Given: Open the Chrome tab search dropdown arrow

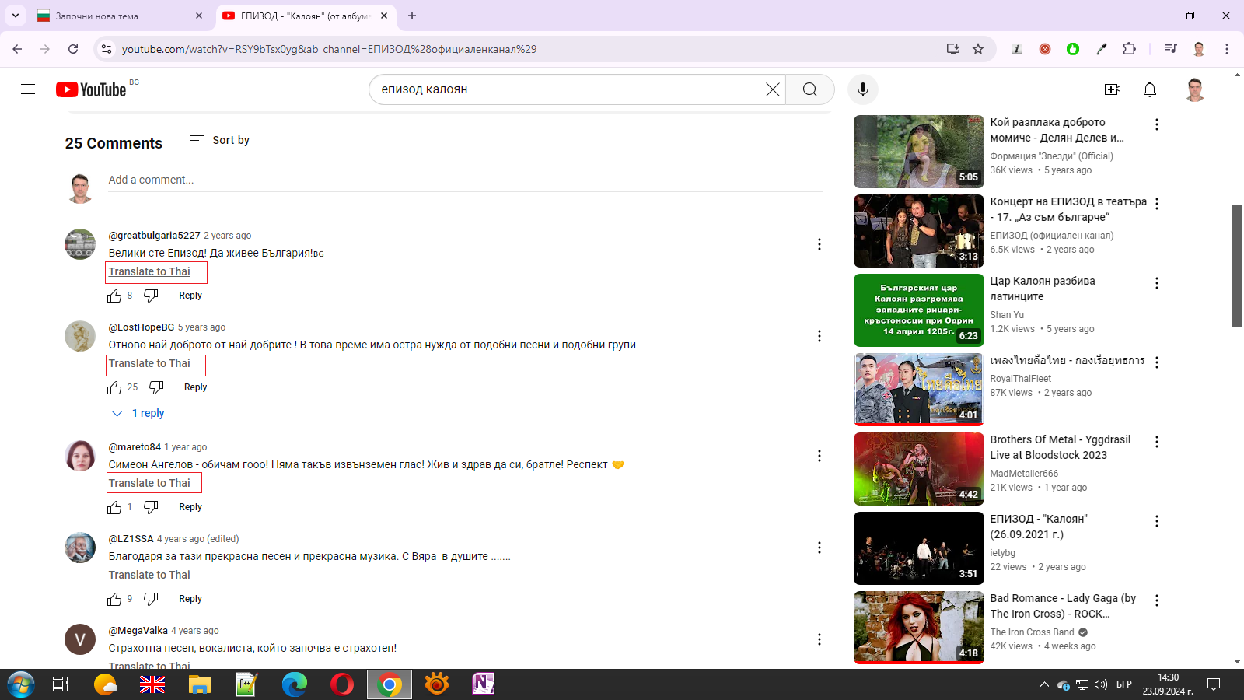Looking at the screenshot, I should [16, 16].
